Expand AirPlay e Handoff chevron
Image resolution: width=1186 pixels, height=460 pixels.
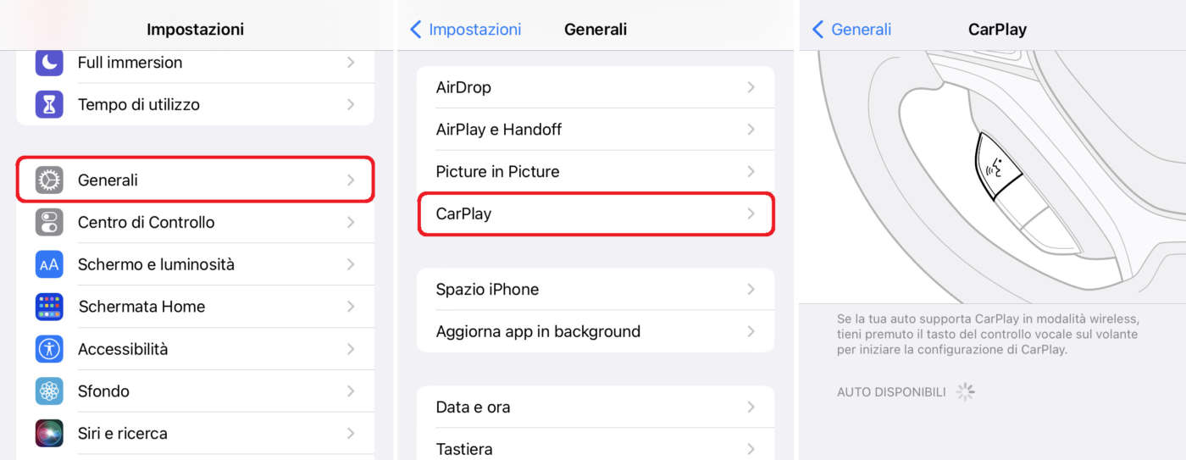[x=751, y=130]
